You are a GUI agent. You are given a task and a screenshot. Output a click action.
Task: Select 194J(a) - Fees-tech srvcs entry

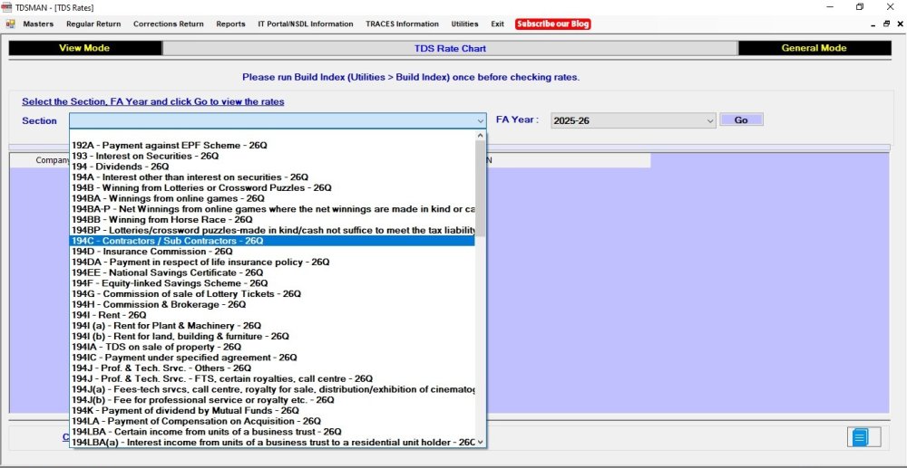[272, 389]
